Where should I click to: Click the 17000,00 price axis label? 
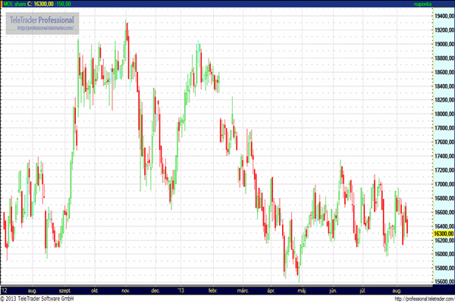point(442,184)
